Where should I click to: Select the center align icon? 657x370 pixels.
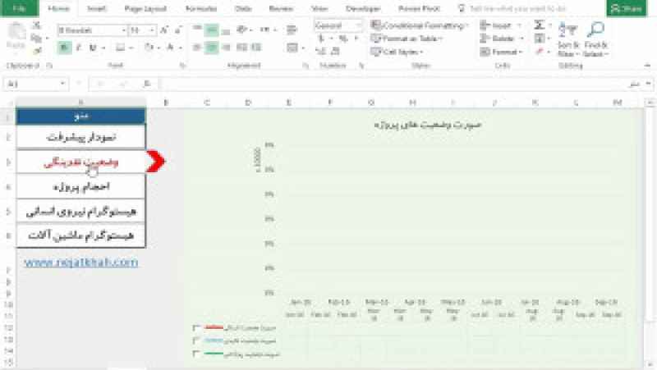click(211, 48)
